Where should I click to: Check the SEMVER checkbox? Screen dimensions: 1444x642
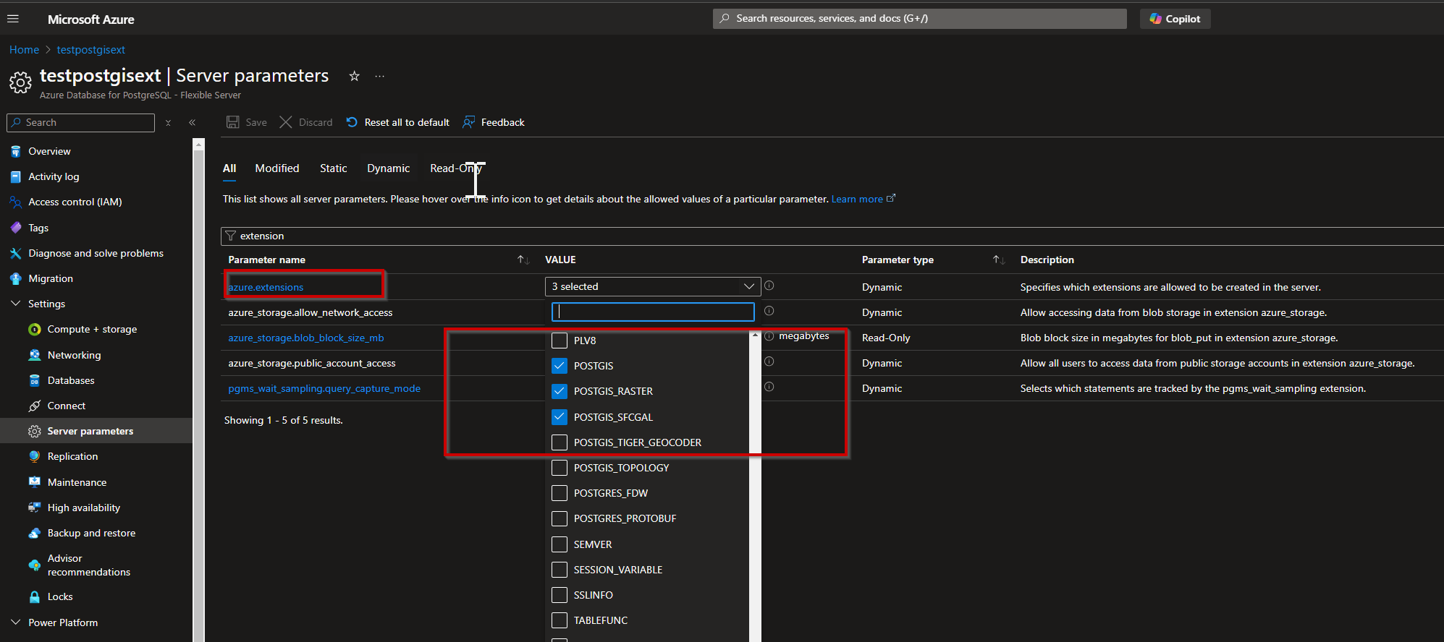tap(560, 544)
